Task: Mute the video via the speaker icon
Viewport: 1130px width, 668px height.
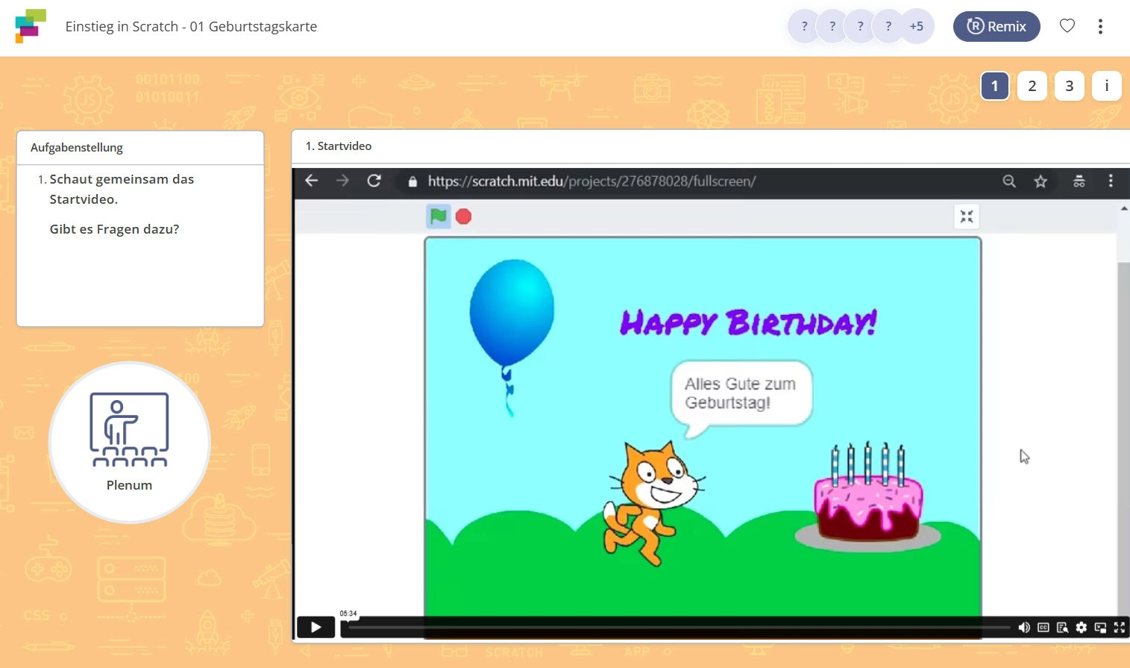Action: (1024, 628)
